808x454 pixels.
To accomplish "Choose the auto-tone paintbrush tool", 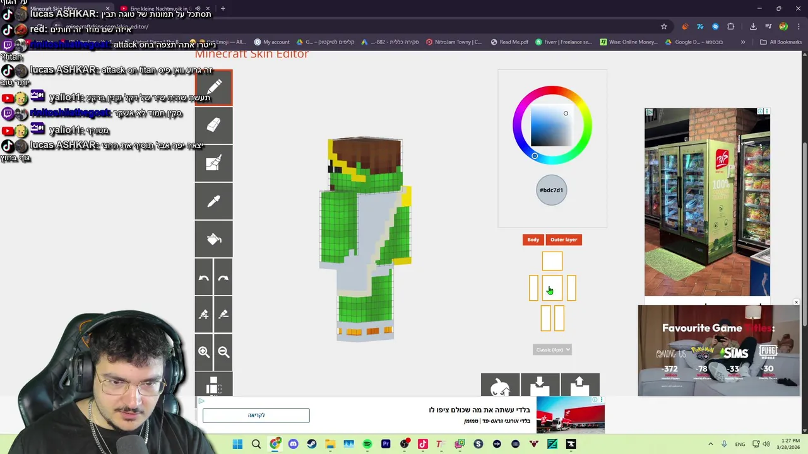I will (213, 163).
